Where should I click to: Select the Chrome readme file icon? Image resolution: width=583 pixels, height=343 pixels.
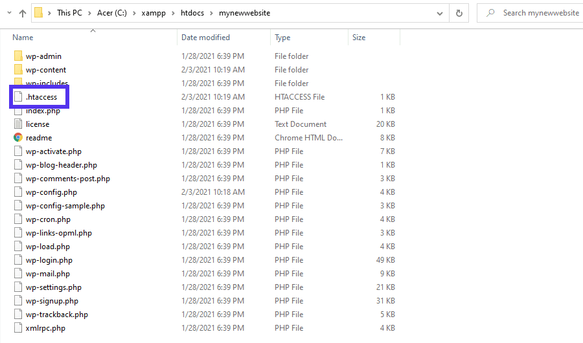pyautogui.click(x=18, y=138)
